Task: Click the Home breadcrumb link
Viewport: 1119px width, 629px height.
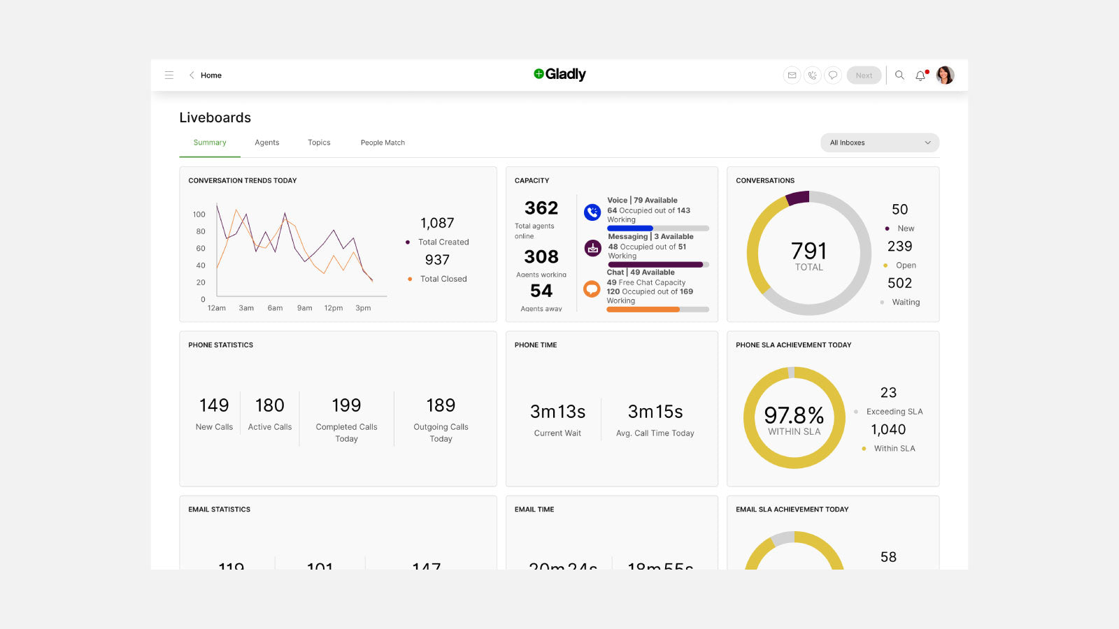Action: [x=211, y=75]
